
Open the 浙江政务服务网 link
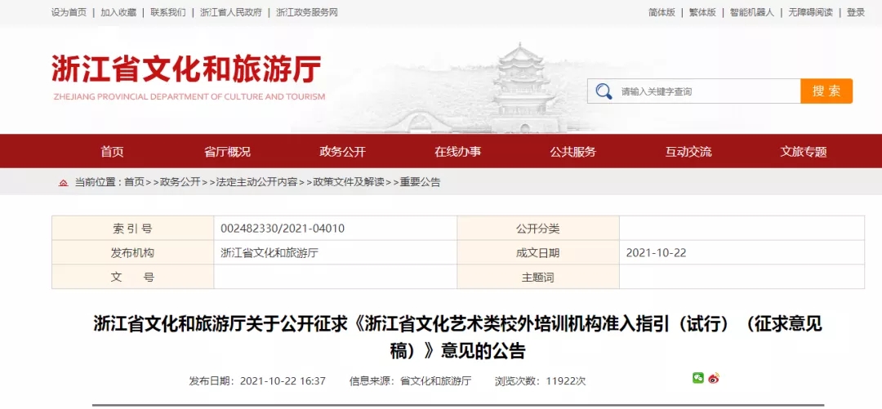click(306, 12)
